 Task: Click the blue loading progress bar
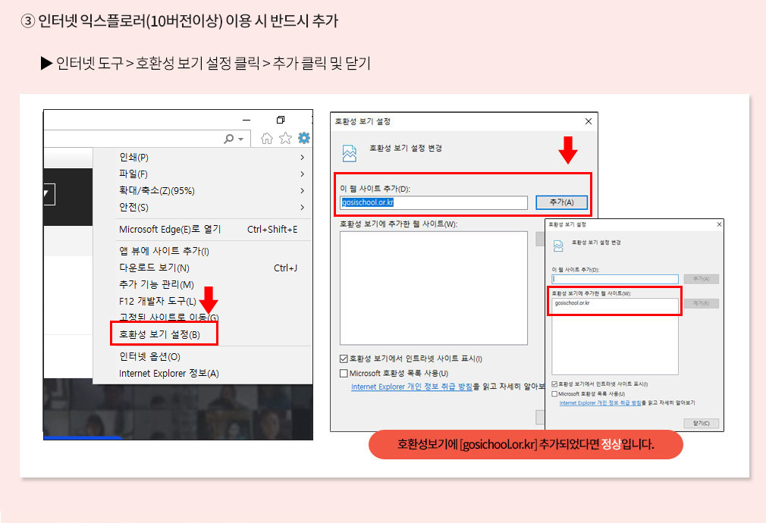(83, 437)
